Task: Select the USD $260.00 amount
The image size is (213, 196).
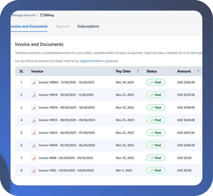Action: (x=186, y=145)
